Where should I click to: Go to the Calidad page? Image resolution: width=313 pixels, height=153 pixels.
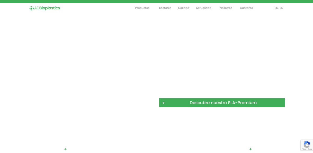[x=184, y=8]
